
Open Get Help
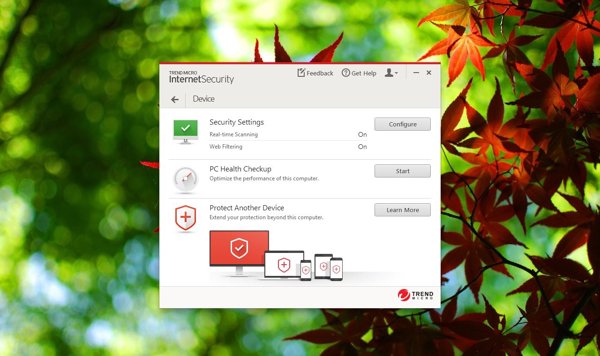359,73
